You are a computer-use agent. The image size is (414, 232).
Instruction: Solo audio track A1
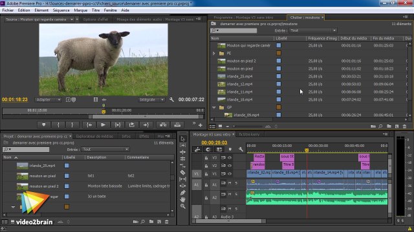[236, 183]
